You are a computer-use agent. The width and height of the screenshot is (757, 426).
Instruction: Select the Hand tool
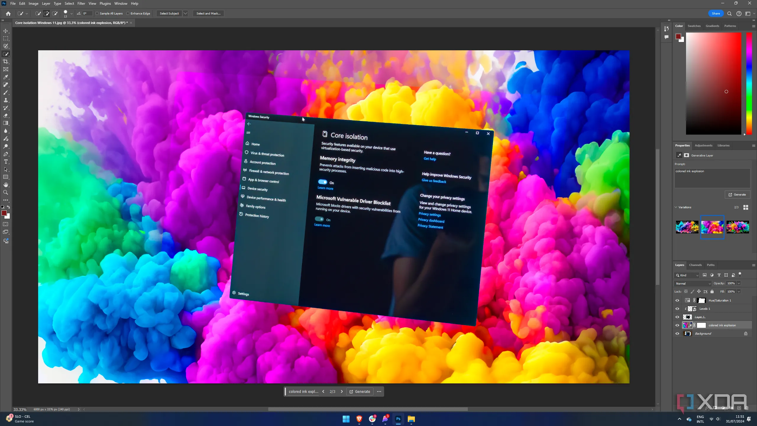[6, 185]
